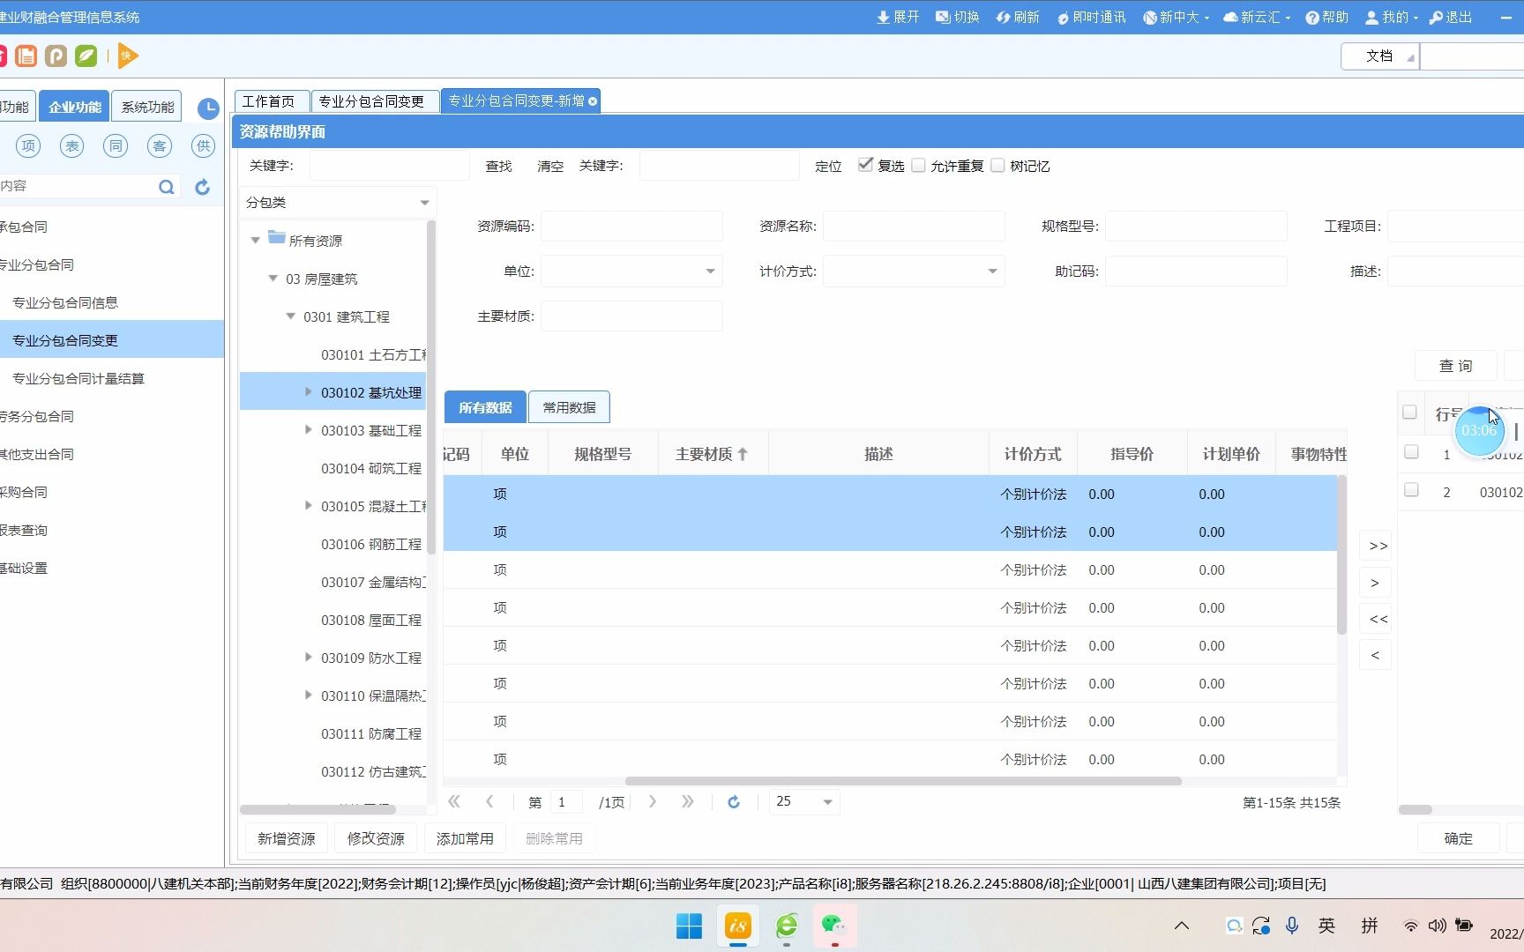Click the 新增资源 button

click(x=286, y=838)
